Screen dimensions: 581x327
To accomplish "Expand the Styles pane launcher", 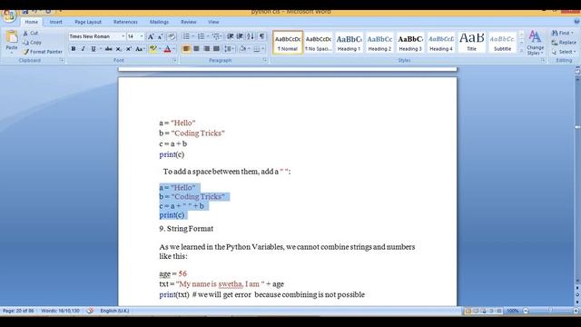I will point(543,60).
